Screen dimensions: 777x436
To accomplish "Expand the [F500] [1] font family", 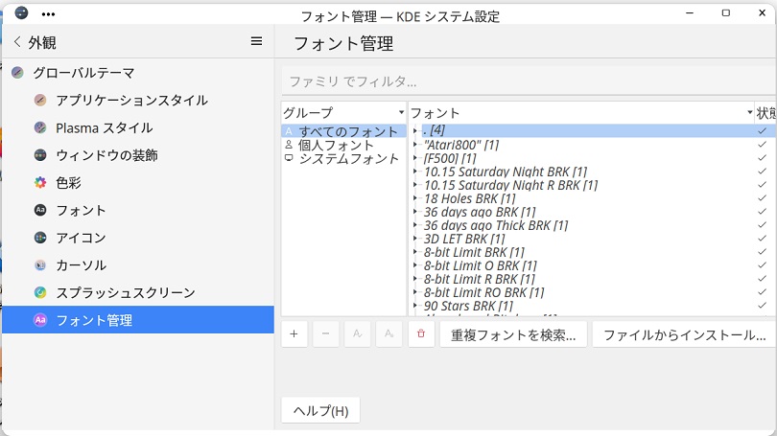I will tap(415, 158).
